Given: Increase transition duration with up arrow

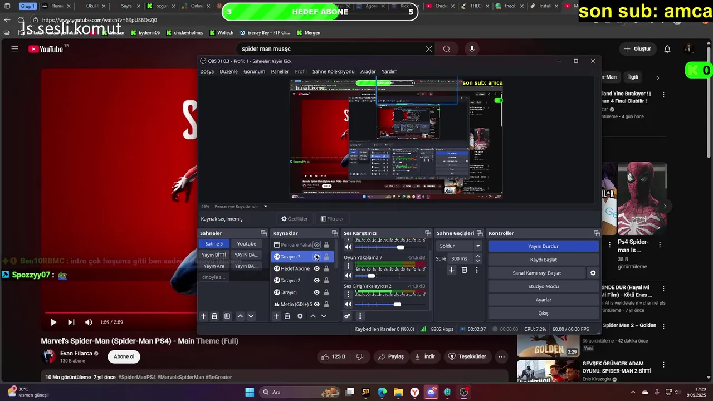Looking at the screenshot, I should click(477, 256).
